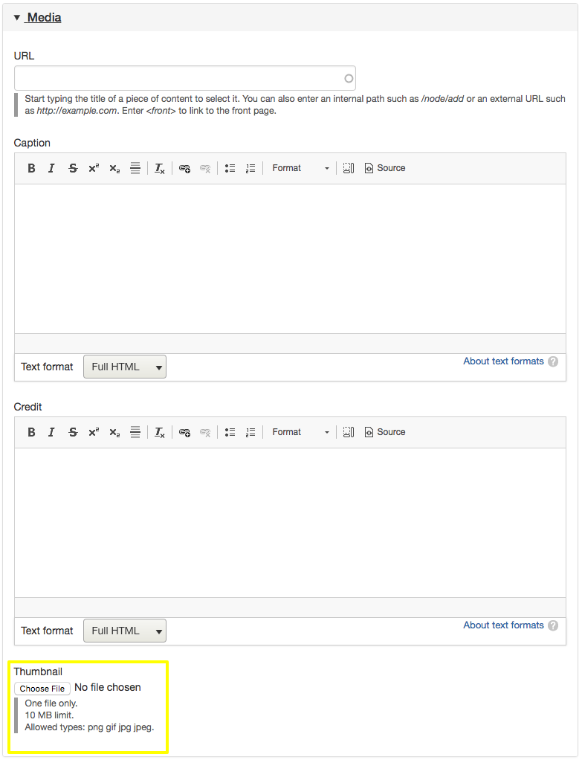Click the help icon beside Credit text formats
582x760 pixels.
coord(553,625)
